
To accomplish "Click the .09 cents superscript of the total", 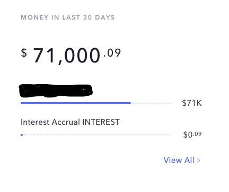I will coord(112,53).
